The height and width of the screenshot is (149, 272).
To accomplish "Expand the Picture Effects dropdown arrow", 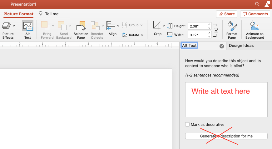I will (14, 26).
